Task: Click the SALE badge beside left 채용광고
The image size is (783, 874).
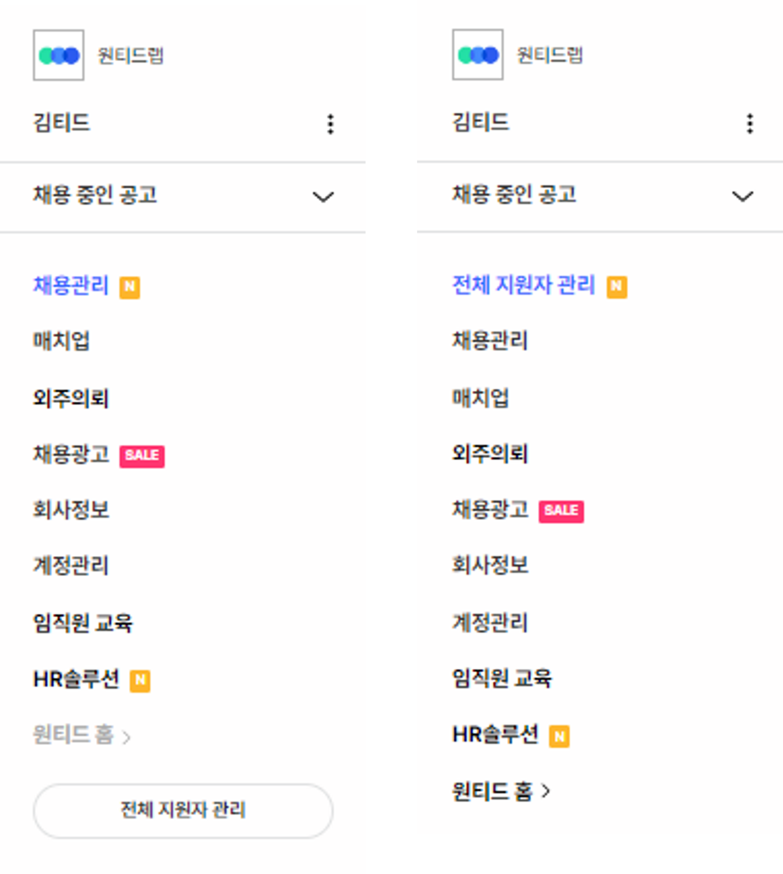Action: pyautogui.click(x=142, y=456)
